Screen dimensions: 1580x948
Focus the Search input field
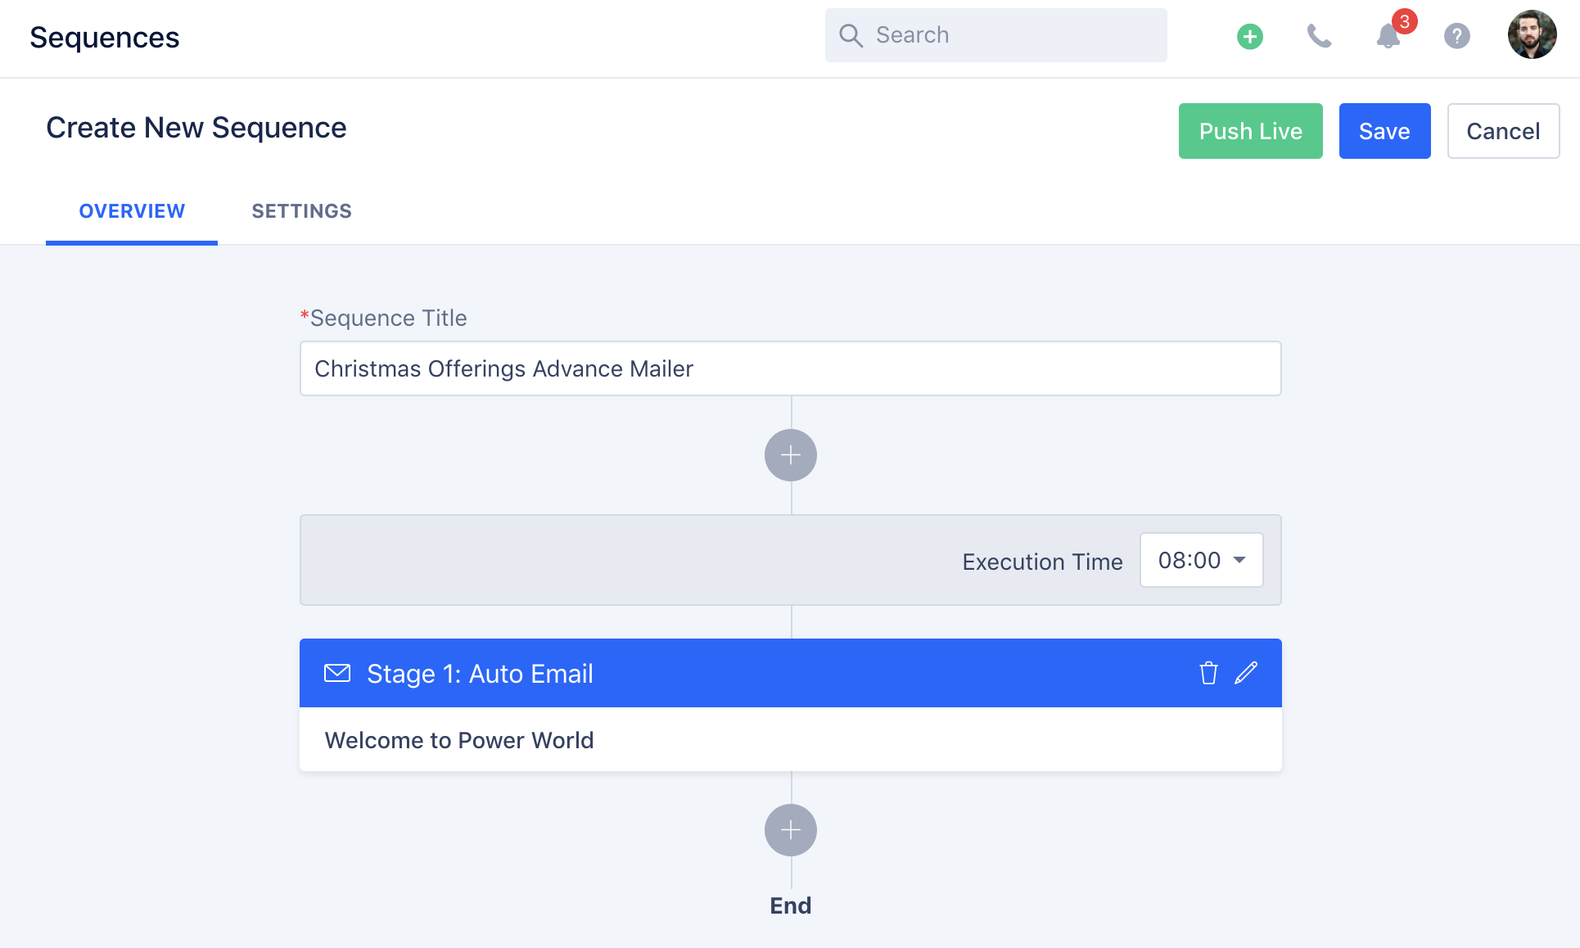pyautogui.click(x=995, y=35)
